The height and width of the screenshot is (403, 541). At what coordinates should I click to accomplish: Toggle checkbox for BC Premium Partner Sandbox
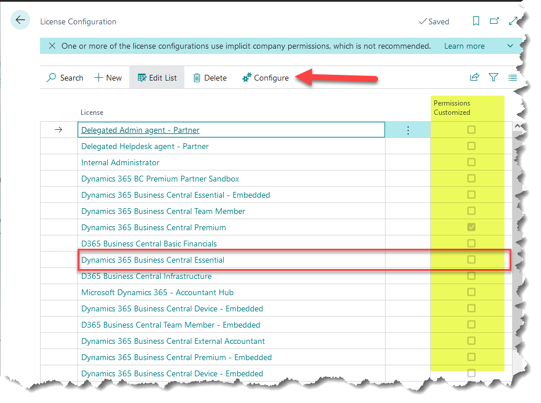click(x=471, y=179)
